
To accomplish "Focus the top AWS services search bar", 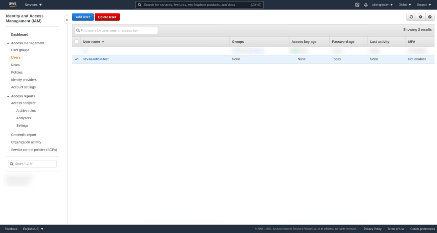I will click(x=199, y=5).
